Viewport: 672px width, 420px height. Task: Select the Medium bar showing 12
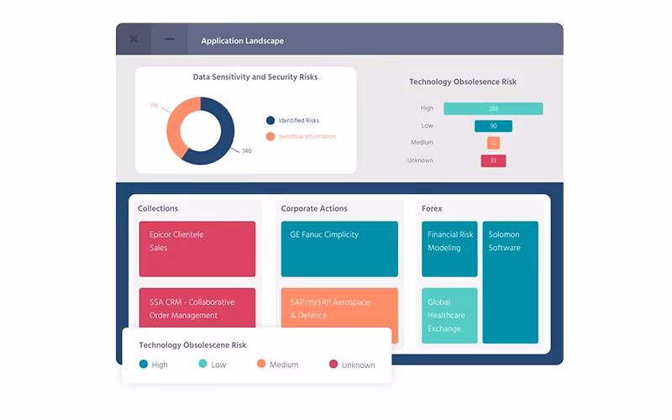(493, 143)
